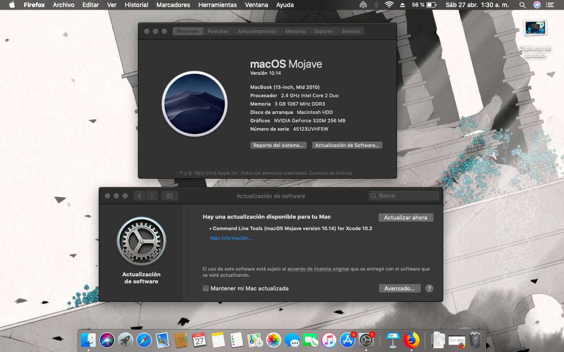Open Maps app in dock
The width and height of the screenshot is (564, 352).
coord(255,340)
